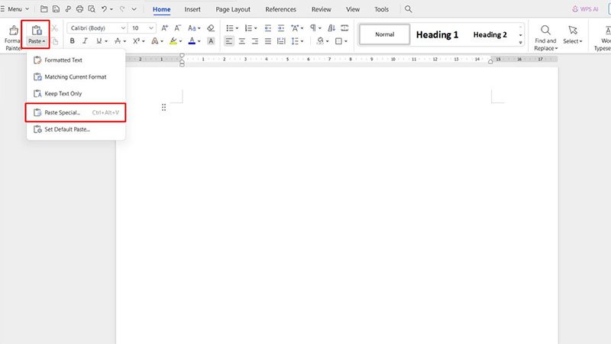The image size is (611, 344).
Task: Click the font color blue A
Action: [192, 41]
